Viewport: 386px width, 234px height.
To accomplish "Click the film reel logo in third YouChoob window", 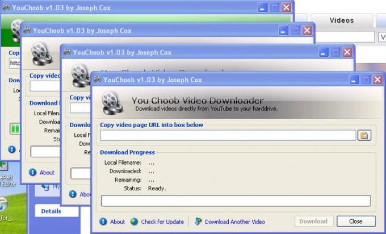I will click(x=81, y=75).
